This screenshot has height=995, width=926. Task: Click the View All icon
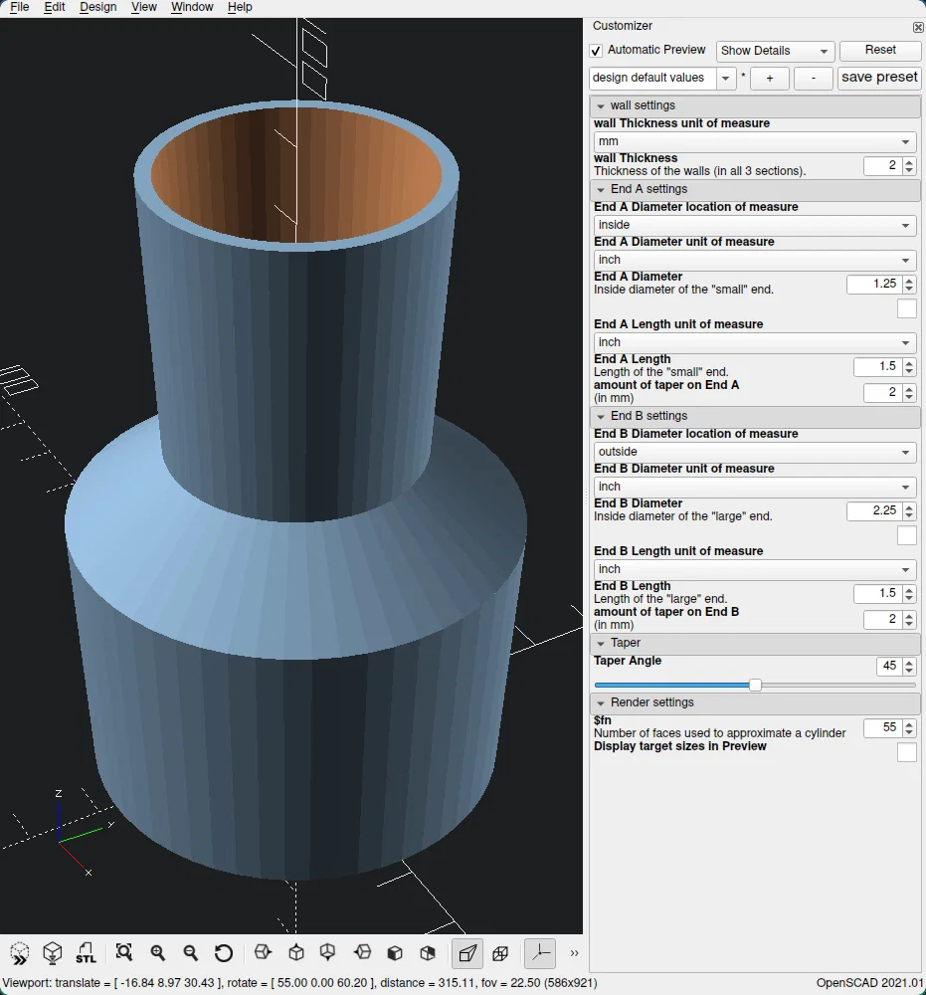click(124, 953)
